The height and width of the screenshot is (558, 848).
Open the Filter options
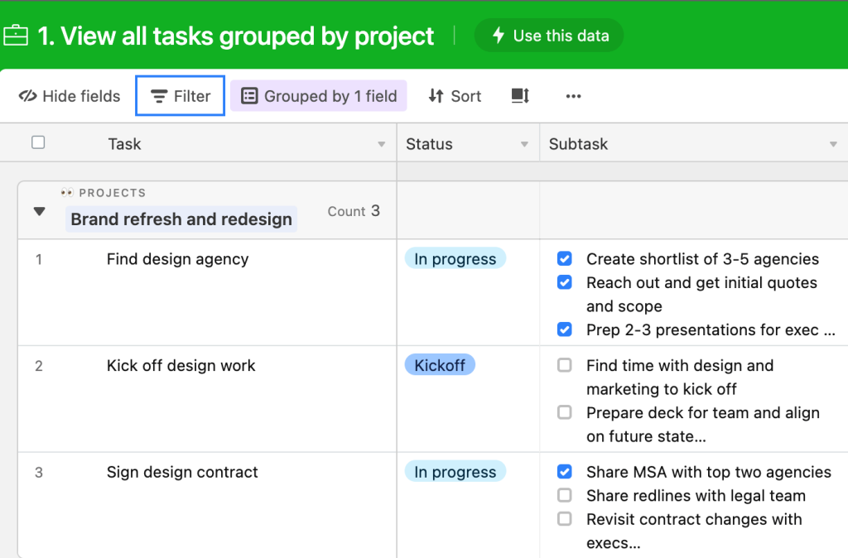point(180,96)
